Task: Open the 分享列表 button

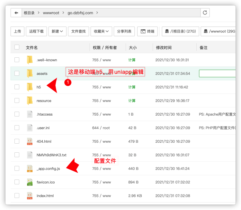Action: [124, 31]
